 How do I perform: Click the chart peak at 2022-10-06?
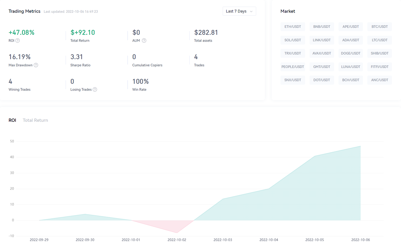click(361, 146)
